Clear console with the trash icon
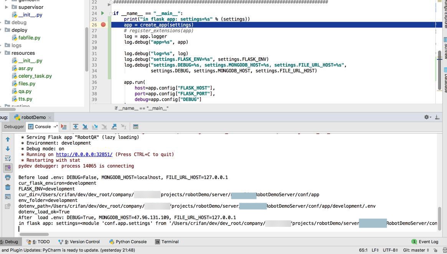This screenshot has height=254, width=447. coord(8,187)
